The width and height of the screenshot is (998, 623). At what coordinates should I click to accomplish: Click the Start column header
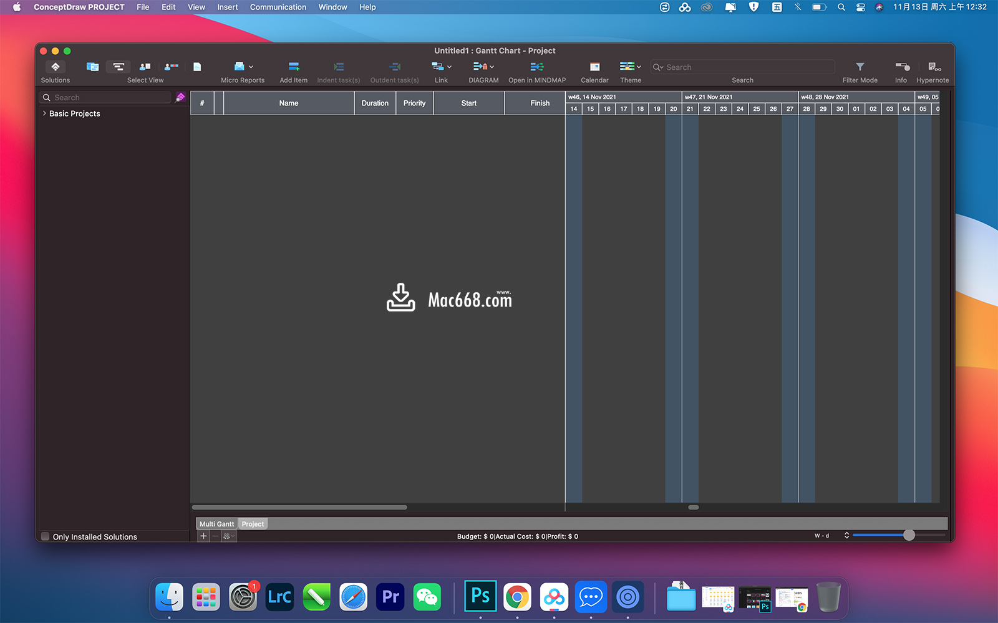point(469,103)
